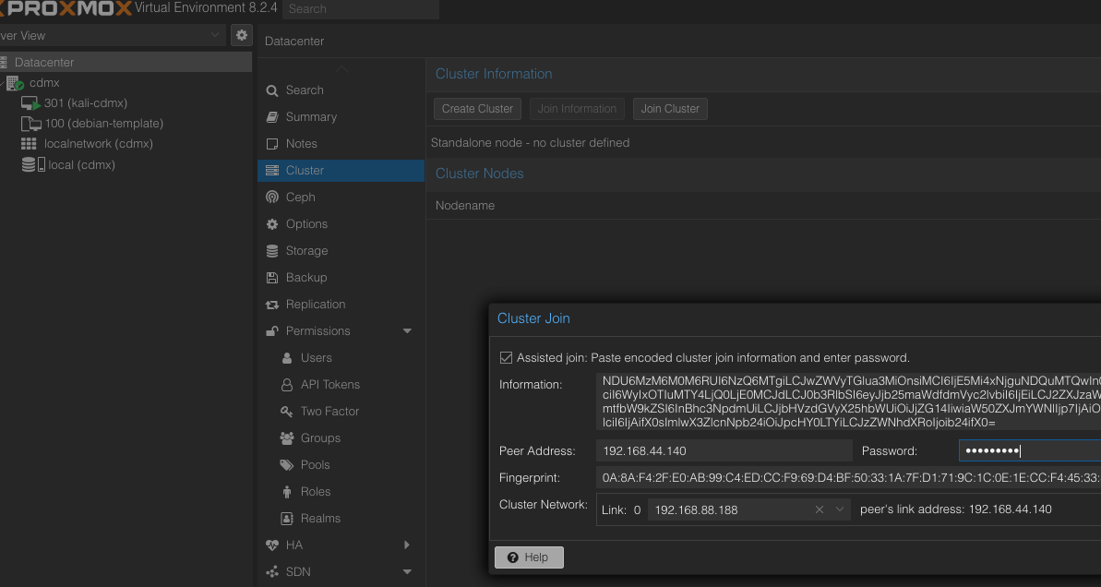1101x587 pixels.
Task: Open Ceph section in sidebar
Action: point(300,197)
